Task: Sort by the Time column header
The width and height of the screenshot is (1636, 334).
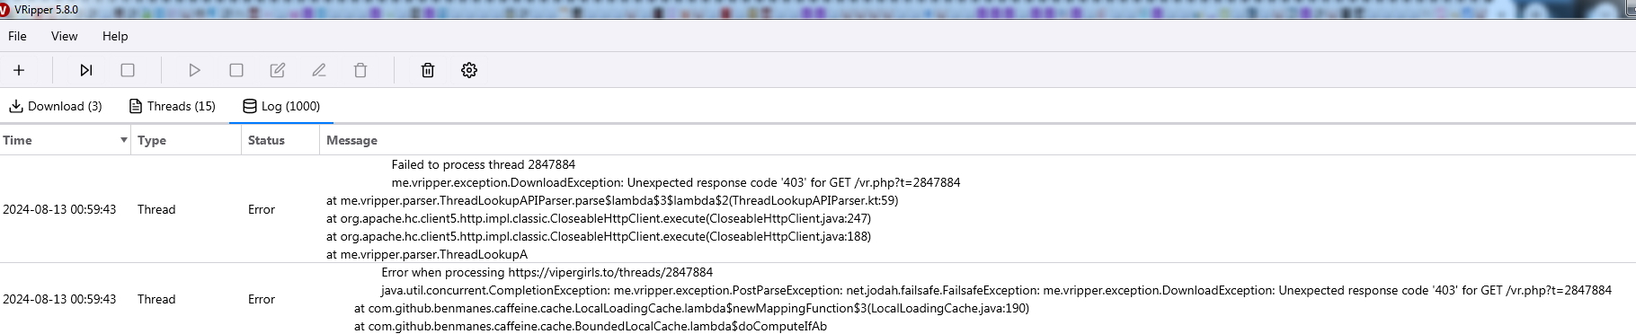Action: pyautogui.click(x=65, y=140)
